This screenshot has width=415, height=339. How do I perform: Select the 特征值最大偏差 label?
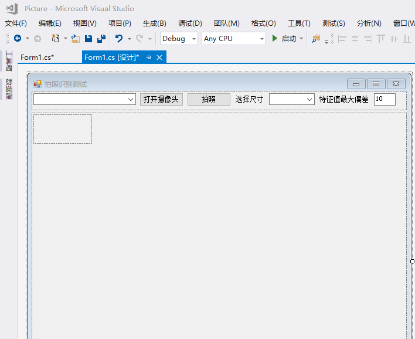click(343, 99)
